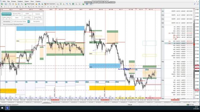
Task: Click the Dynamic POC button
Action: [x=17, y=14]
